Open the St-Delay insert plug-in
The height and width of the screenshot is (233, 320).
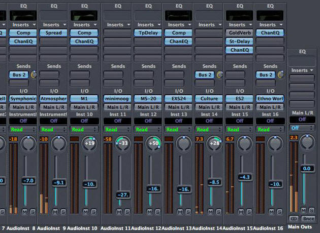point(239,42)
